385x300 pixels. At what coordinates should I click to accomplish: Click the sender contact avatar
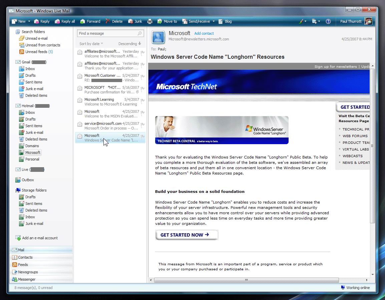tap(158, 37)
